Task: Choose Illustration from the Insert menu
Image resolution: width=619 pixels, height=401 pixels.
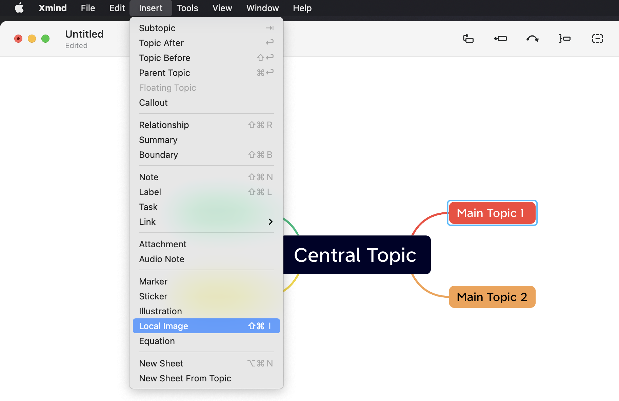Action: [206, 311]
